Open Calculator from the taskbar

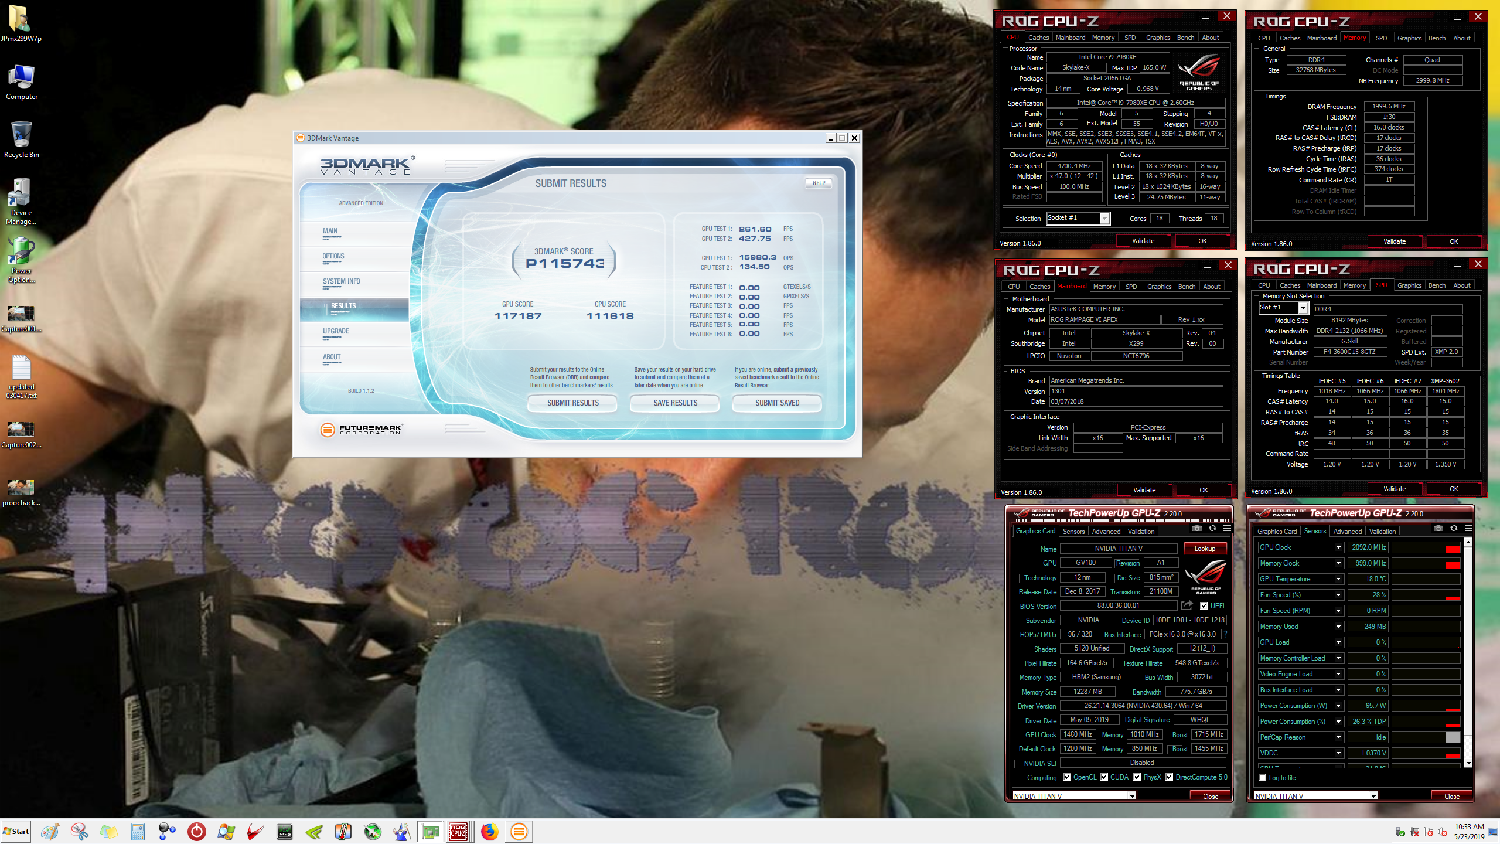click(x=138, y=831)
